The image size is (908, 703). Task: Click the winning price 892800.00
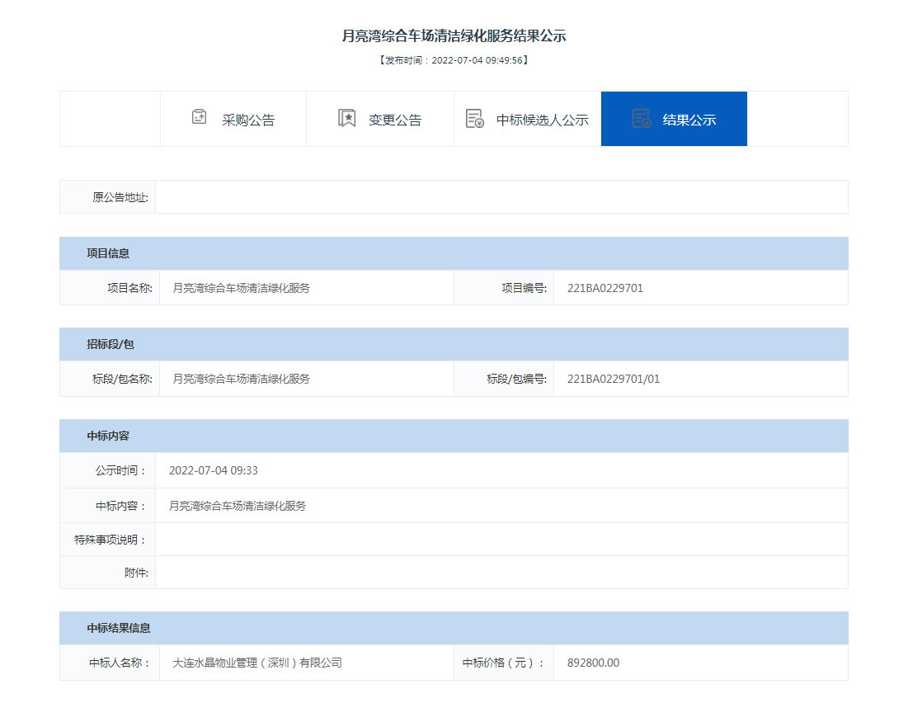click(593, 663)
